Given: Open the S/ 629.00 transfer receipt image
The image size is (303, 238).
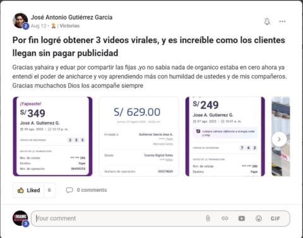Looking at the screenshot, I should (x=139, y=136).
